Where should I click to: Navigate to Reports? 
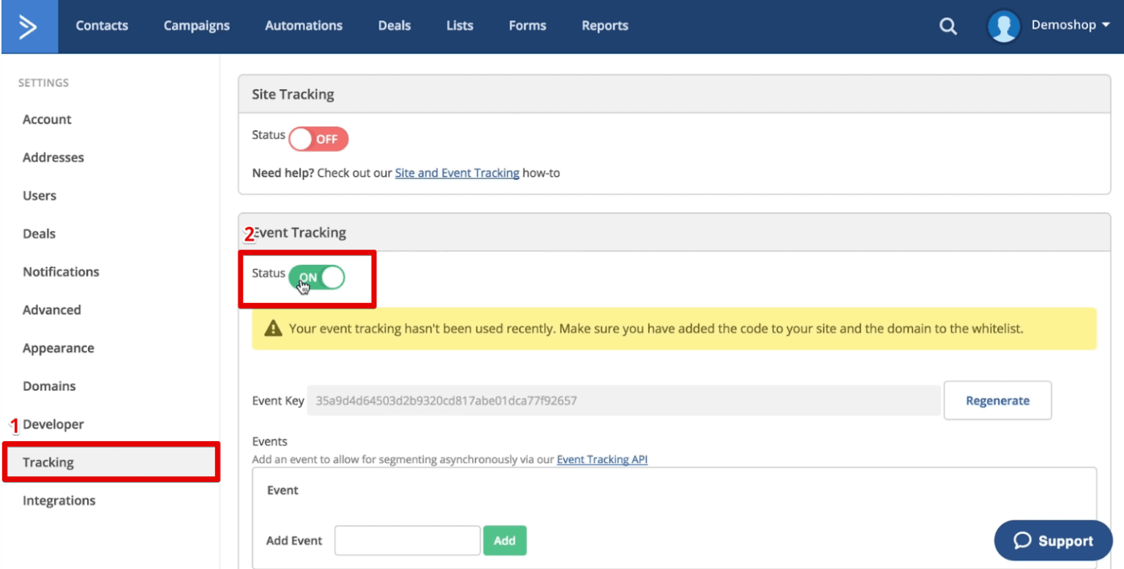pos(604,26)
